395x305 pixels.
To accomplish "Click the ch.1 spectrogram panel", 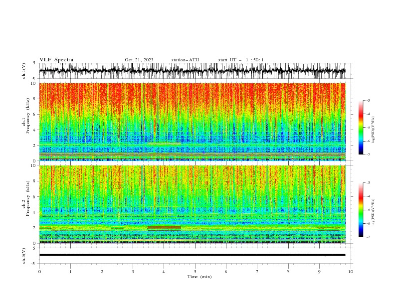I will 193,122.
